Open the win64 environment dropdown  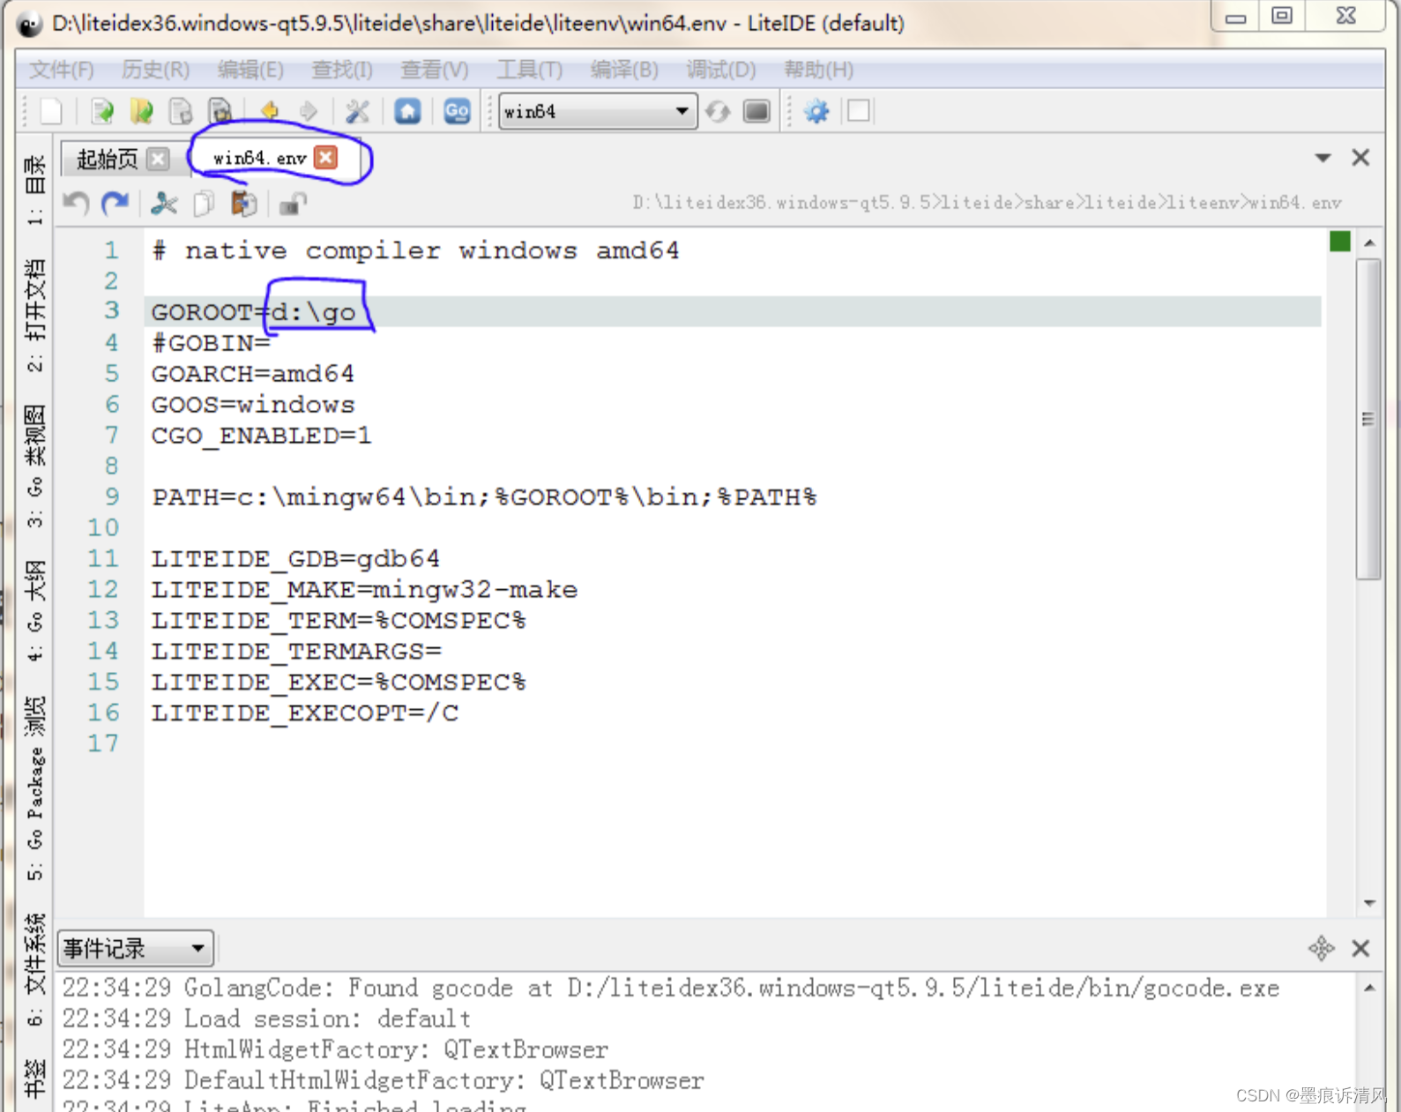coord(598,111)
